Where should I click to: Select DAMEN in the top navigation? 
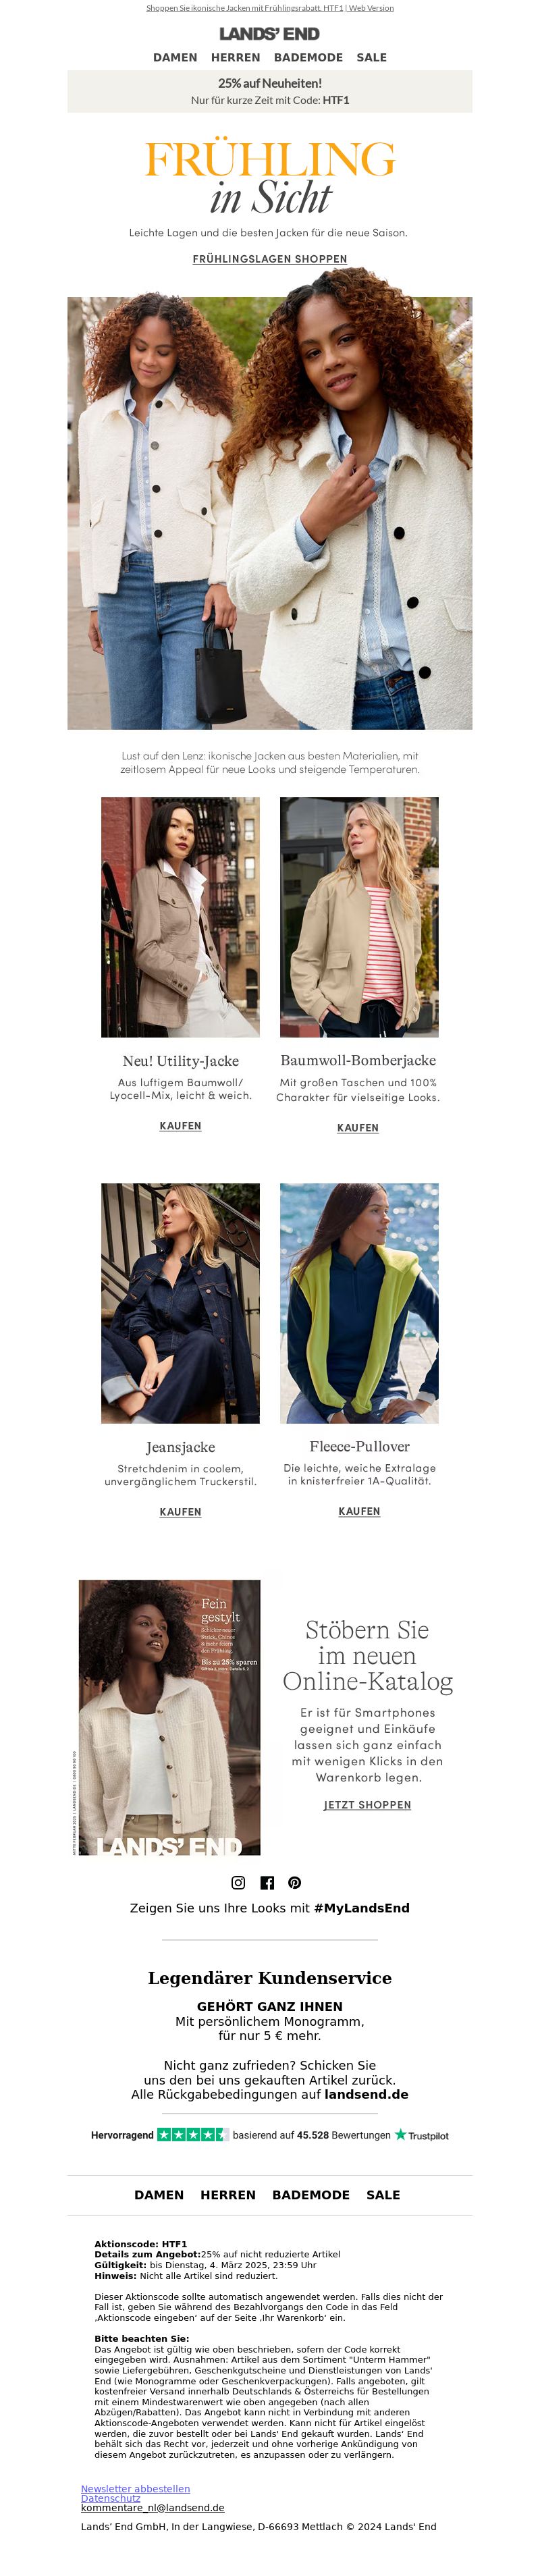(x=175, y=58)
